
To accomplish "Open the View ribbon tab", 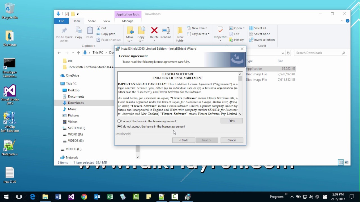I will [x=107, y=21].
